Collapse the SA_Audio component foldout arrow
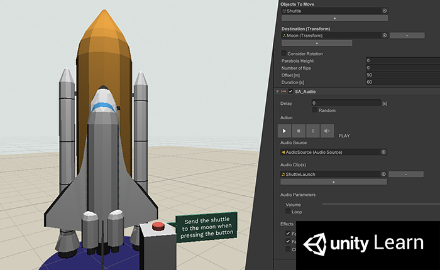The image size is (440, 270). click(278, 92)
